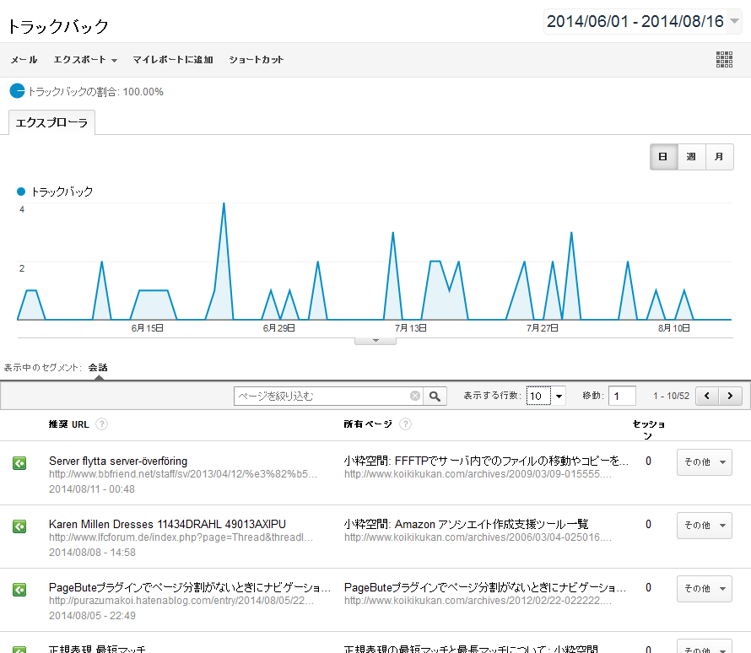The height and width of the screenshot is (653, 751).
Task: Open the PageBute owned page title link
Action: point(484,587)
